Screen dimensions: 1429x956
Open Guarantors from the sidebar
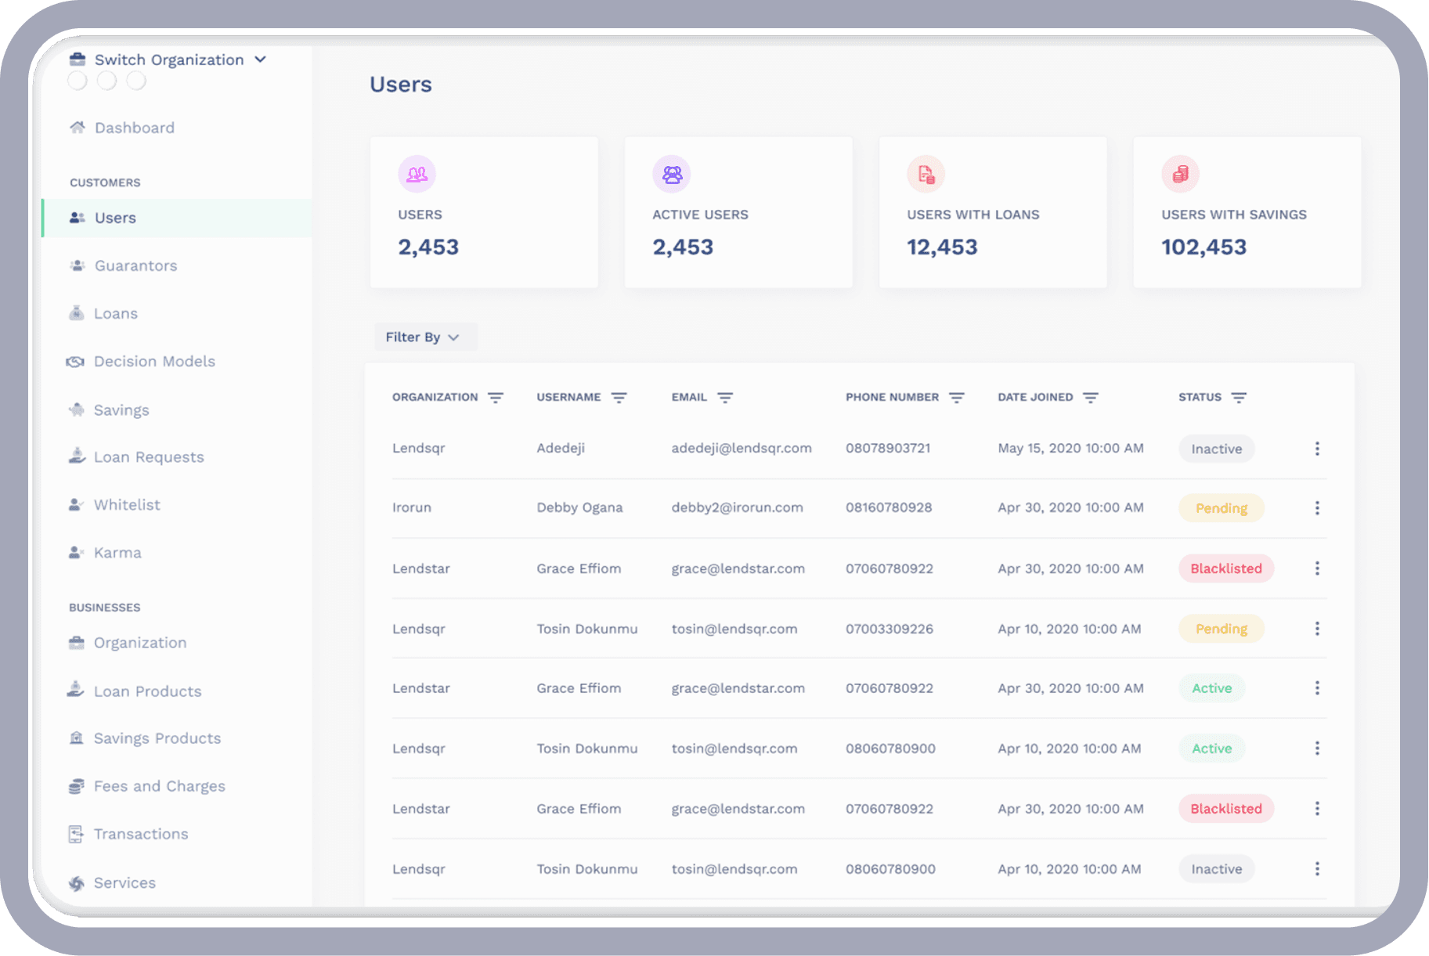tap(135, 266)
